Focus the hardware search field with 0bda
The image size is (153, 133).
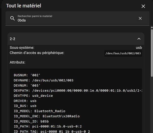tap(76, 18)
